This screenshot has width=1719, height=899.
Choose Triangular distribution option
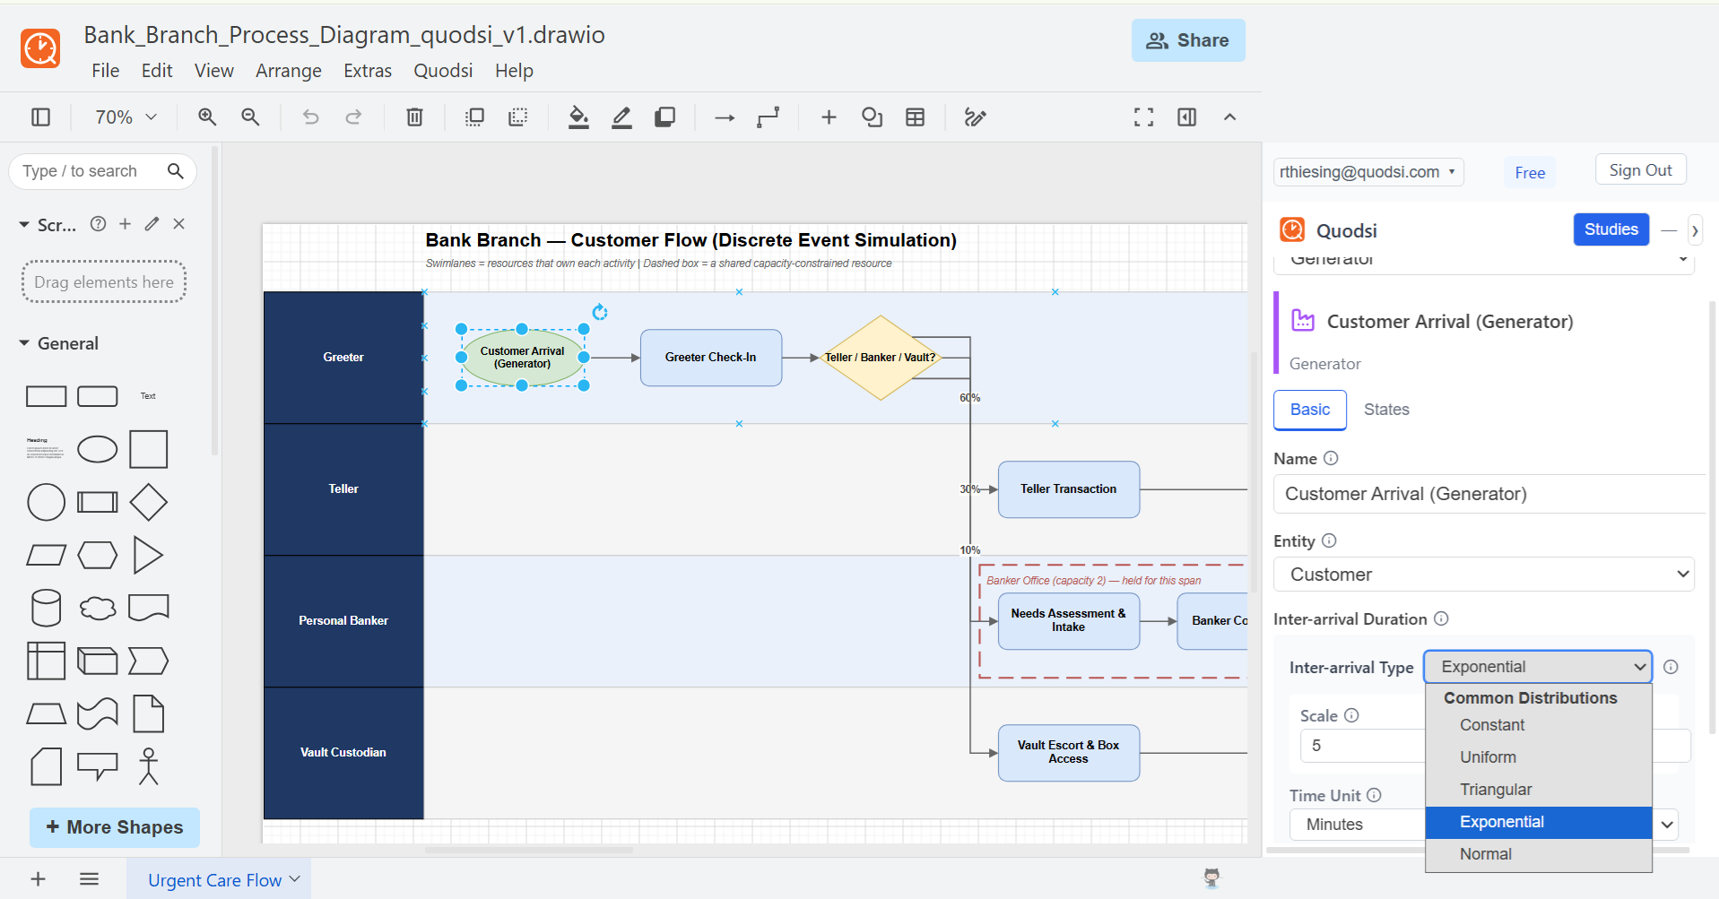coord(1539,790)
